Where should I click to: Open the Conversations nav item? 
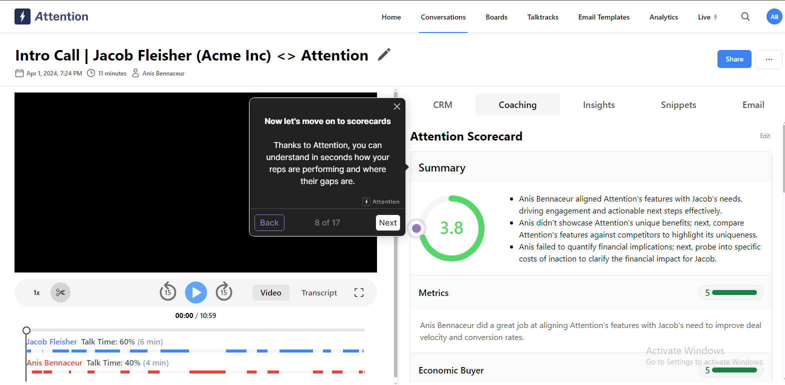tap(443, 17)
